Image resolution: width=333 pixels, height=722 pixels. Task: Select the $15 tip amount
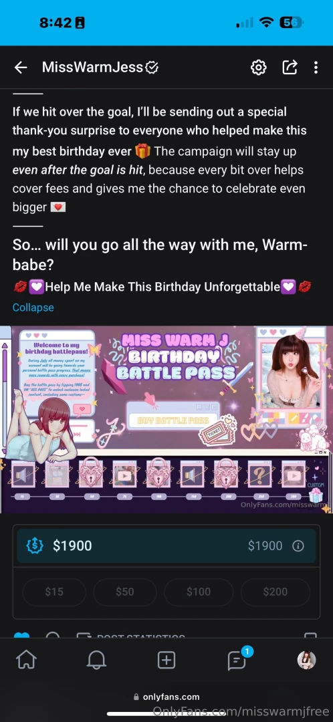(54, 592)
